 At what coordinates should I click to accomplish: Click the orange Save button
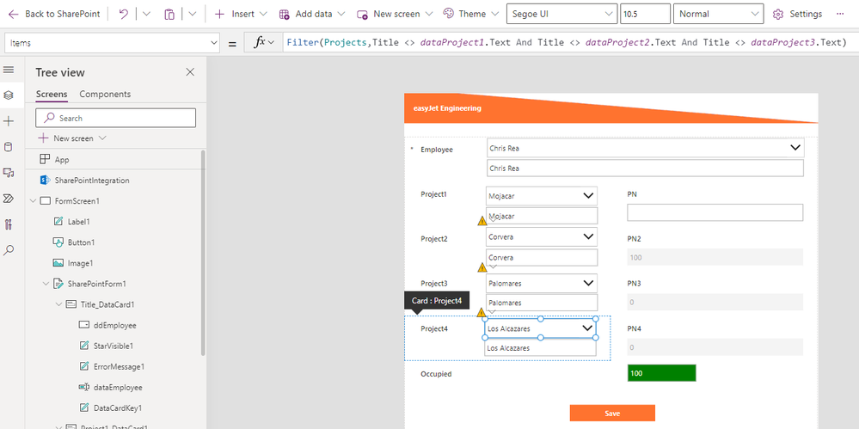(612, 414)
